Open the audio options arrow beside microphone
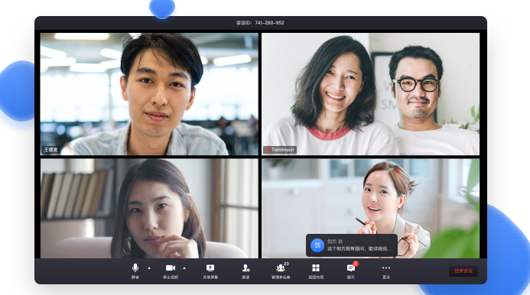The image size is (530, 295). click(x=149, y=268)
